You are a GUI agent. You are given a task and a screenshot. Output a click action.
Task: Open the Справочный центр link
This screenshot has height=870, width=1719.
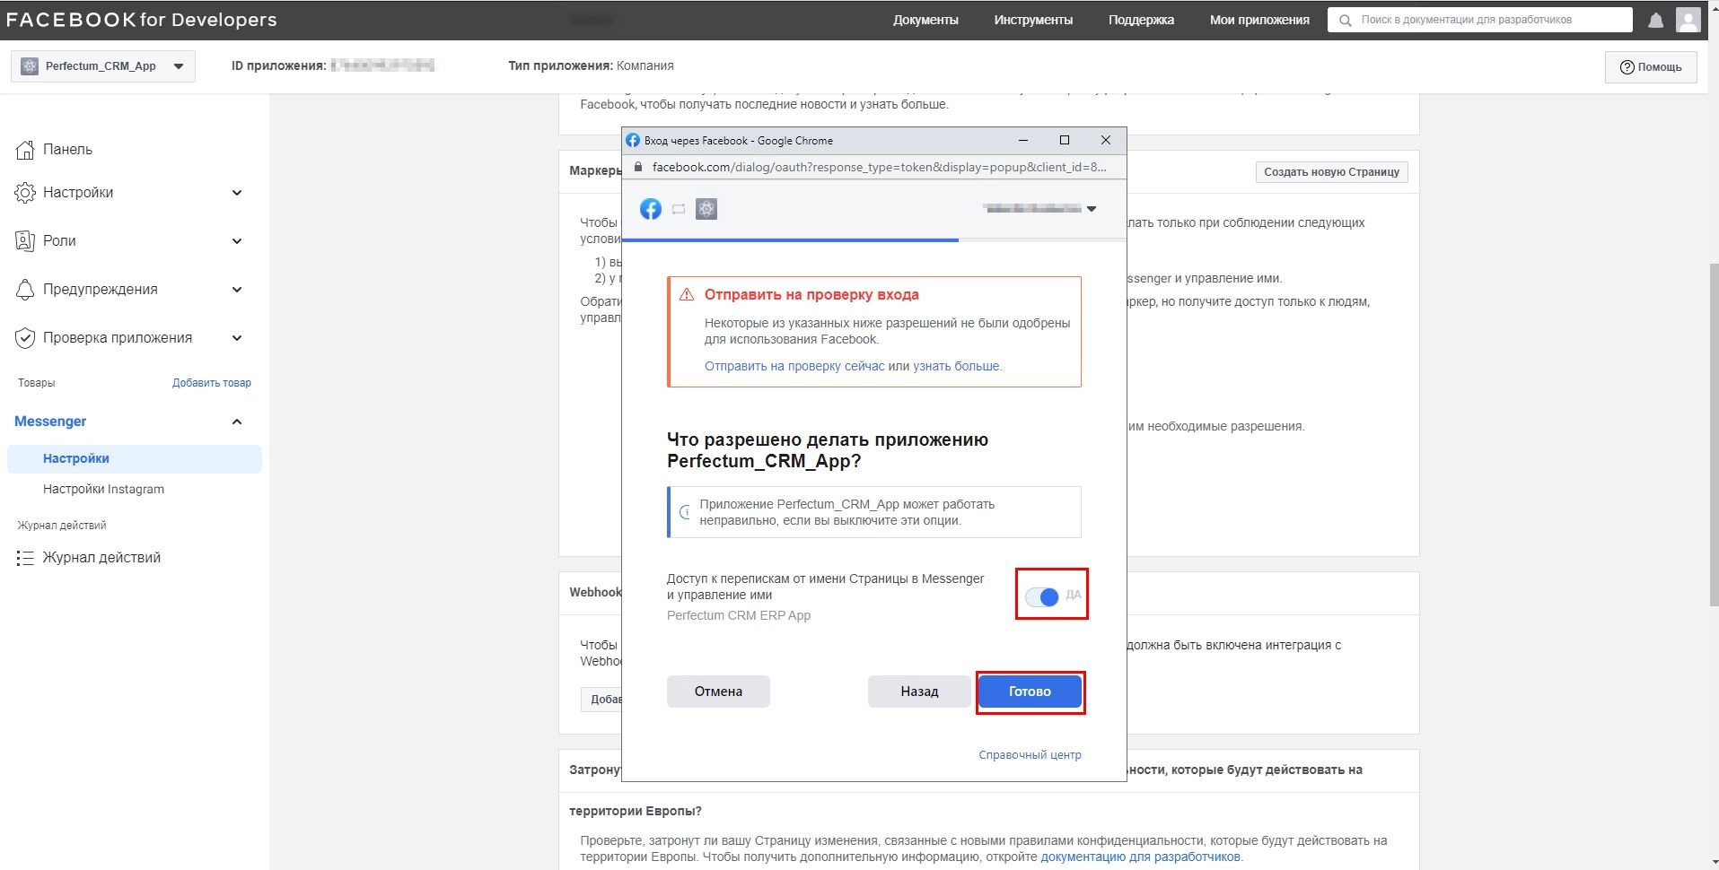click(x=1030, y=755)
